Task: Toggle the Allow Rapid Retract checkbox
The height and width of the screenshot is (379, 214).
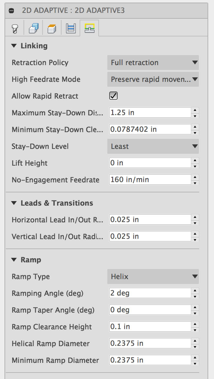Action: coord(113,96)
